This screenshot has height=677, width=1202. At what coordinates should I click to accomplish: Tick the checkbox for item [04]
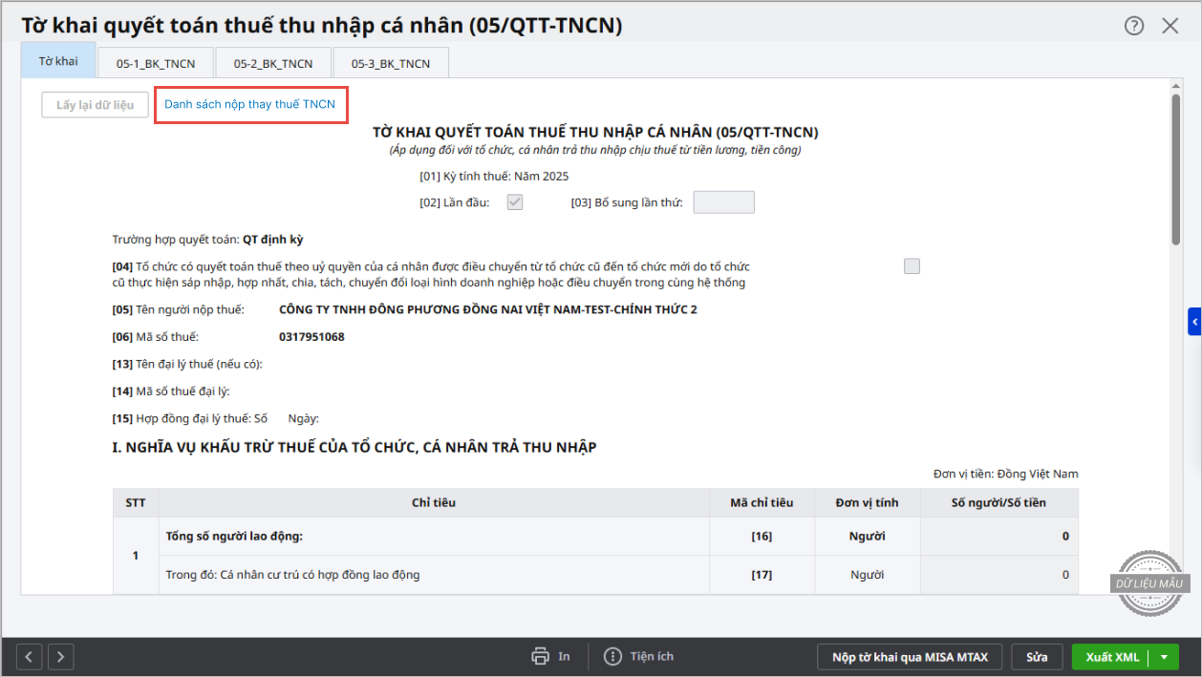[912, 266]
